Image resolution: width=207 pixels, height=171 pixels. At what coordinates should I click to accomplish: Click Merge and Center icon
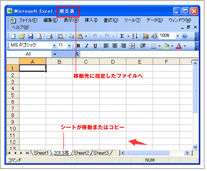click(132, 46)
